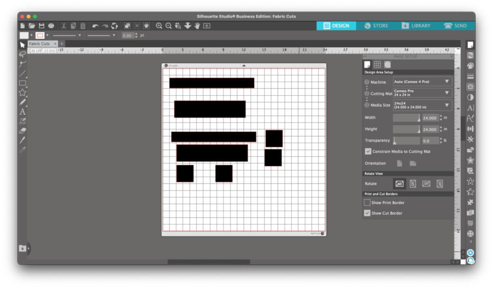Select the Eraser tool
The width and height of the screenshot is (493, 288).
22,131
